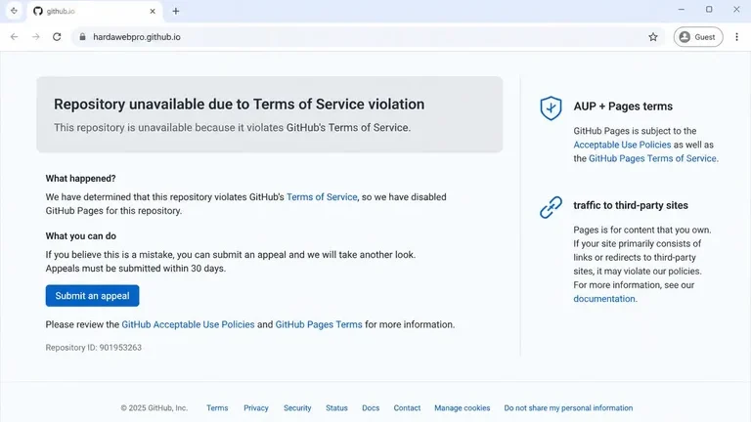Open the Security footer link
751x422 pixels.
297,408
